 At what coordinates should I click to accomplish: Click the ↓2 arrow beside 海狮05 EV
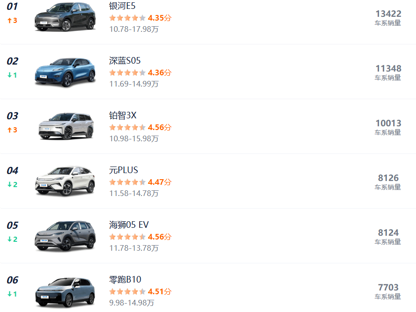click(12, 239)
